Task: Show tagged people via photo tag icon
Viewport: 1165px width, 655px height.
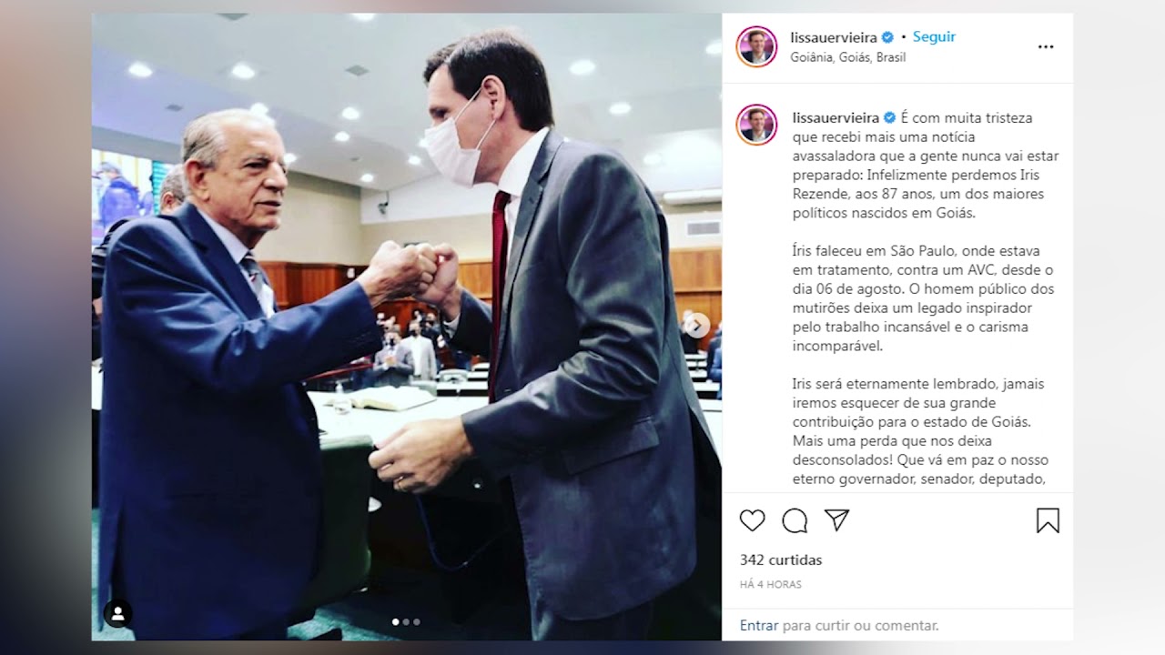Action: click(117, 613)
